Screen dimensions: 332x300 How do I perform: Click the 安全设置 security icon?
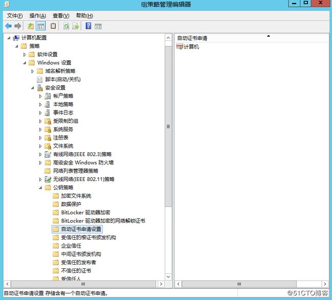click(40, 88)
